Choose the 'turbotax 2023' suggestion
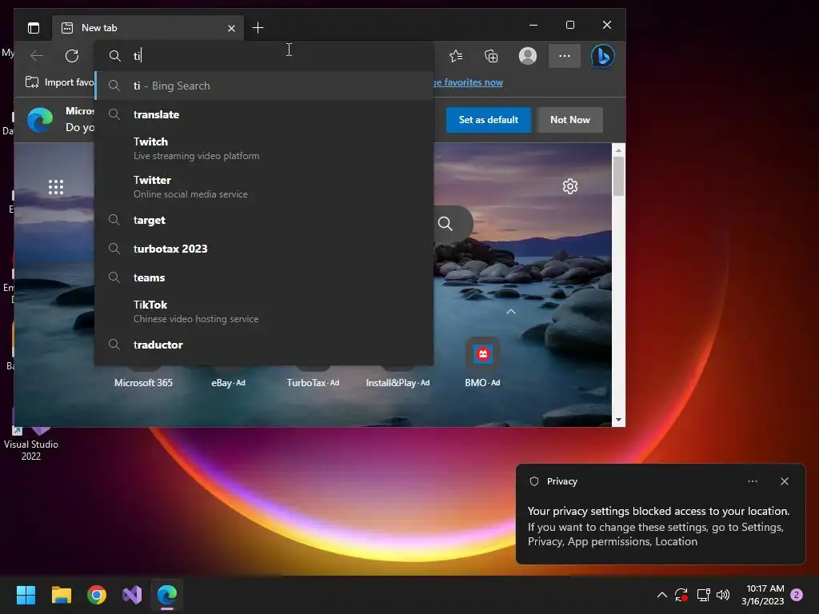This screenshot has width=819, height=614. (264, 249)
